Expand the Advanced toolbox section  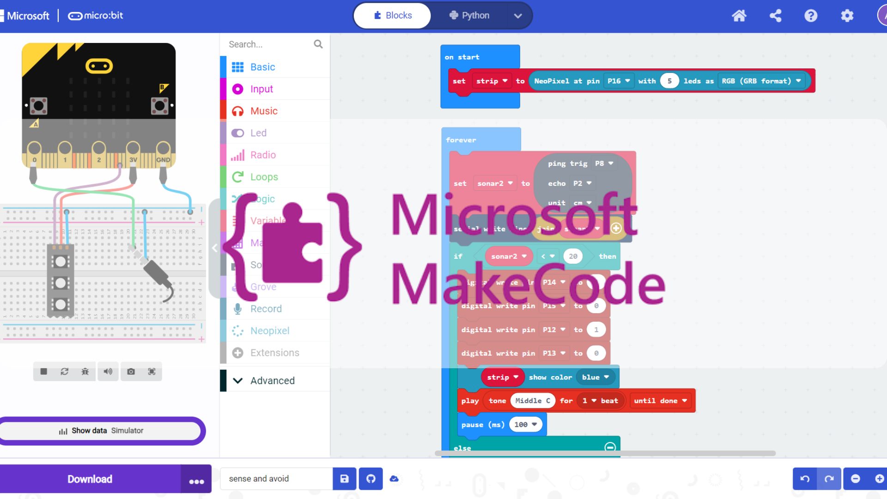272,381
